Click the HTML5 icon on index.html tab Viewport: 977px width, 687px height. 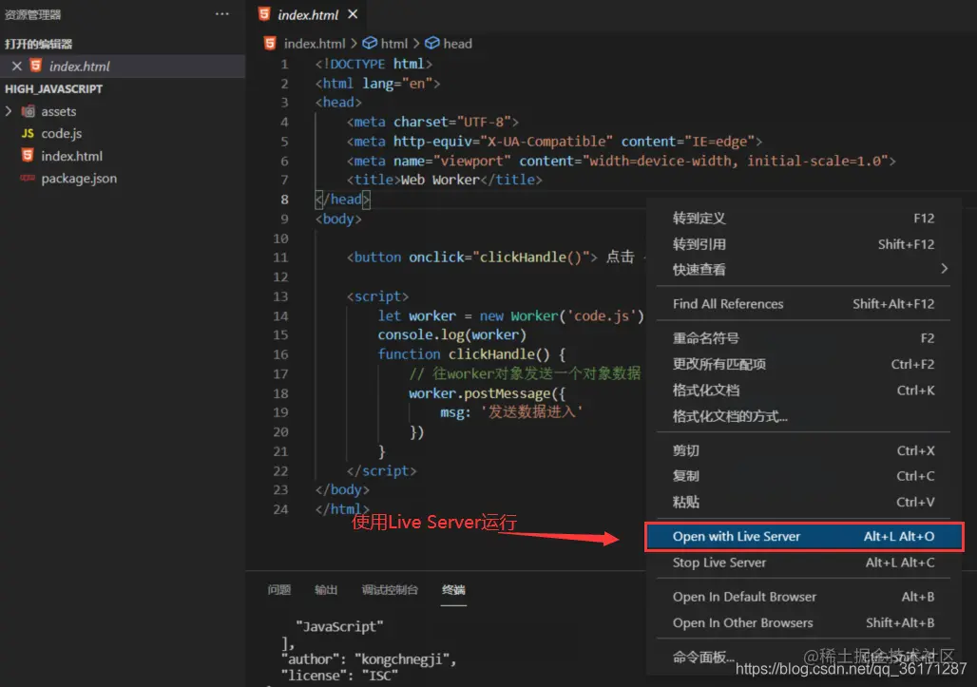pos(264,13)
